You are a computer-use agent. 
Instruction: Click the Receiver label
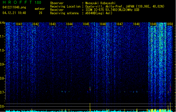pyautogui.click(x=57, y=10)
